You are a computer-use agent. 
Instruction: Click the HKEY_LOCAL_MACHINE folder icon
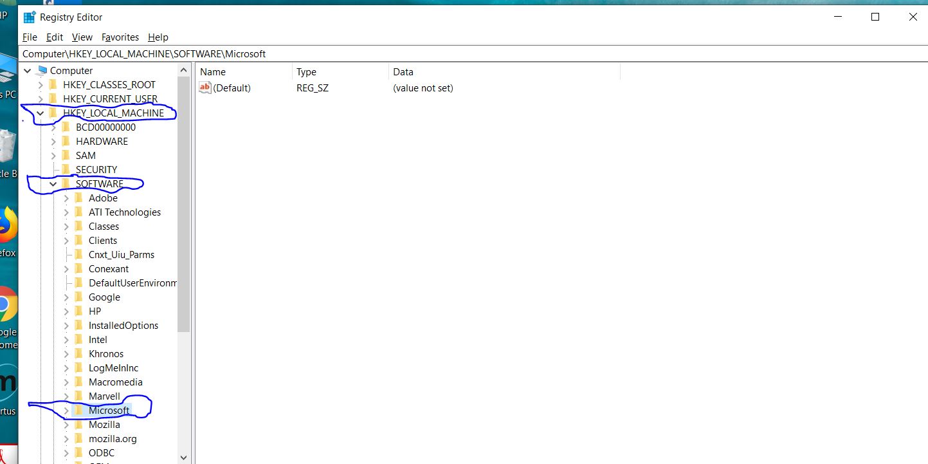click(x=53, y=113)
